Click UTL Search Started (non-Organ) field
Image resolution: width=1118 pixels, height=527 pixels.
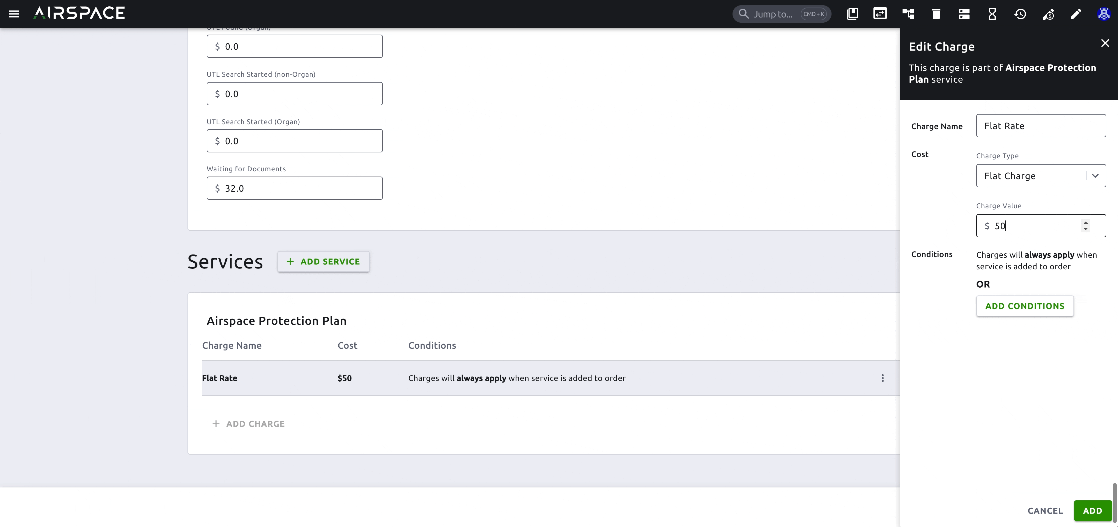294,94
